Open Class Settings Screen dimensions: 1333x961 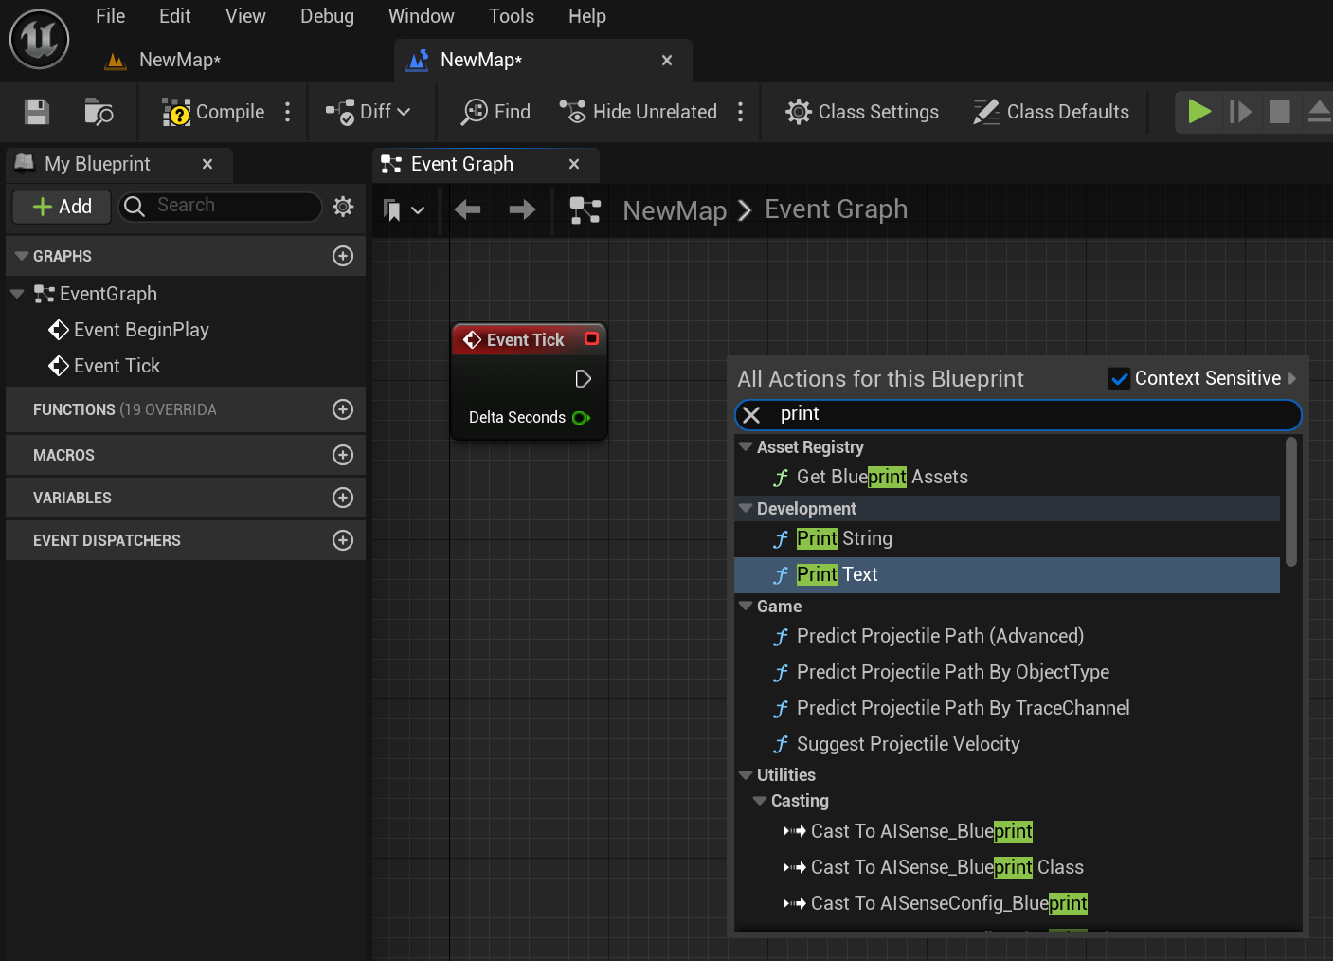click(862, 112)
